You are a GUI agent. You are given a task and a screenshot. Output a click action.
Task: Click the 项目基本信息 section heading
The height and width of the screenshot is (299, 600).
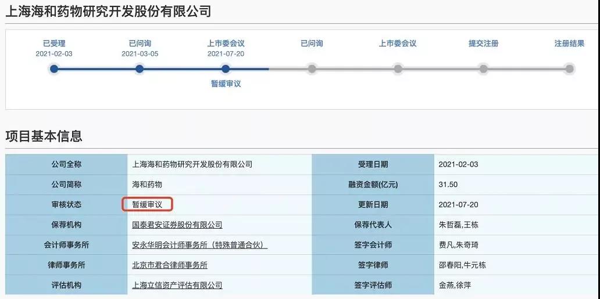click(44, 136)
